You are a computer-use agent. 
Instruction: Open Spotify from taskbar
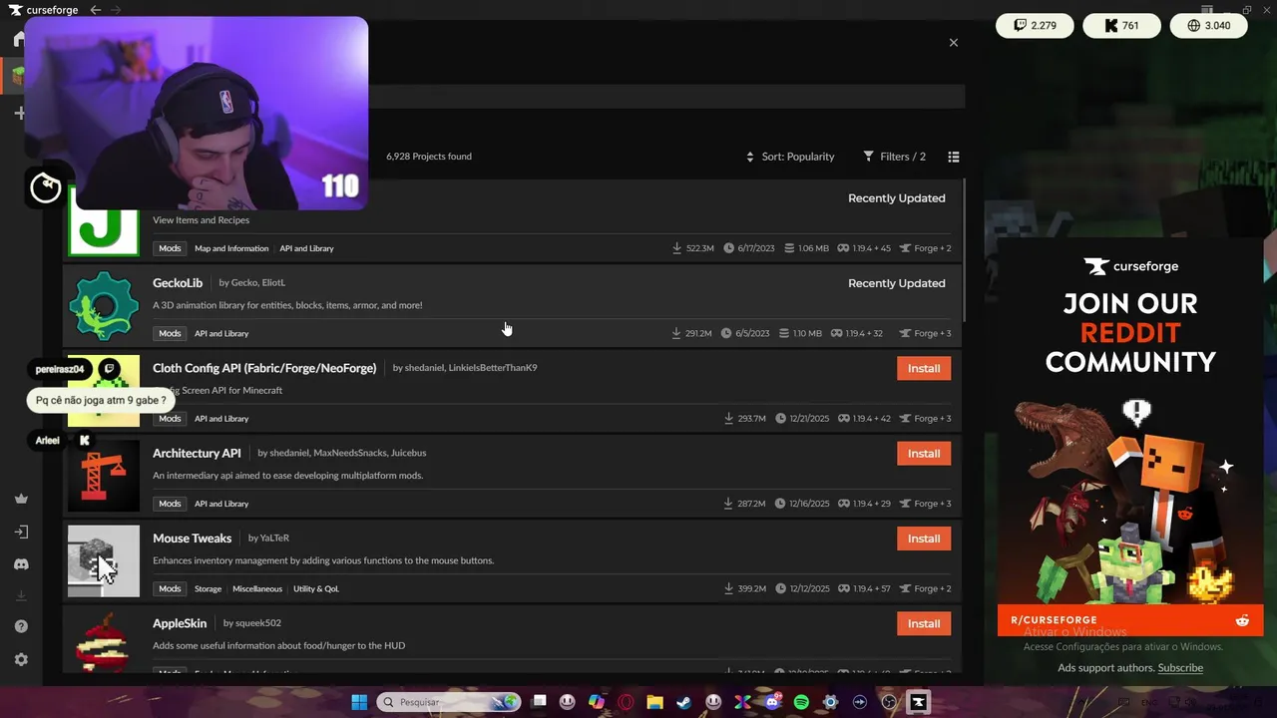pyautogui.click(x=801, y=702)
